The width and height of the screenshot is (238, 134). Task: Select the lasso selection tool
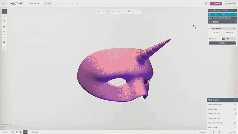[129, 11]
